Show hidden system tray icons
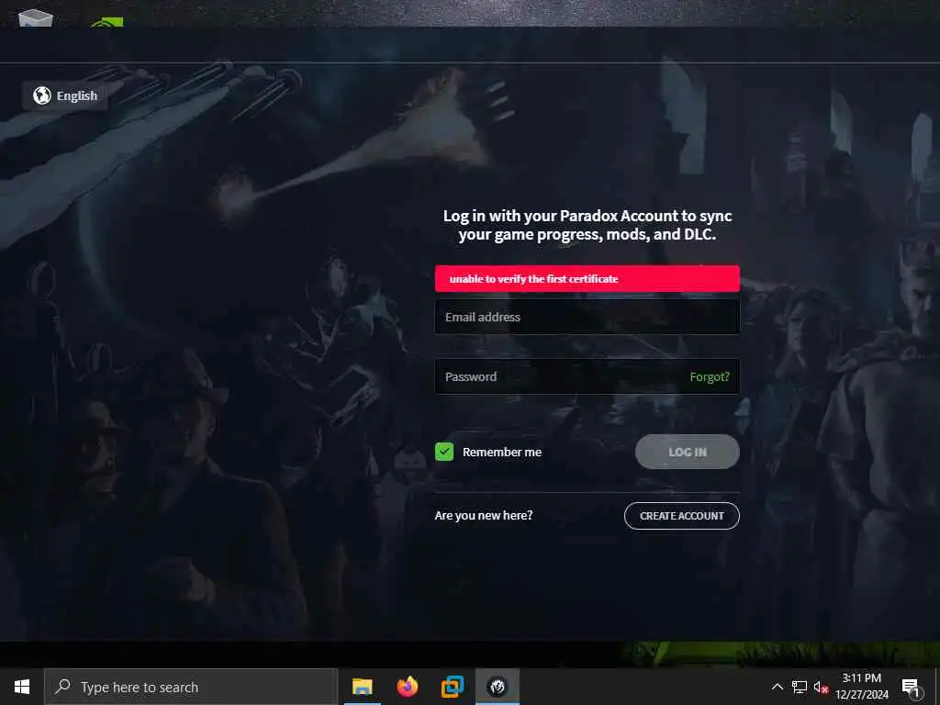This screenshot has height=705, width=940. point(777,687)
